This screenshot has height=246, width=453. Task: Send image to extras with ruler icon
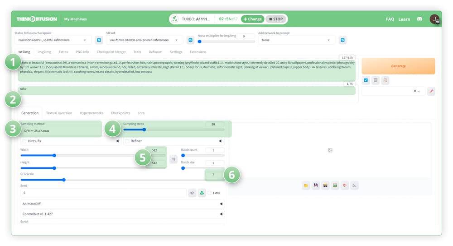(x=354, y=186)
